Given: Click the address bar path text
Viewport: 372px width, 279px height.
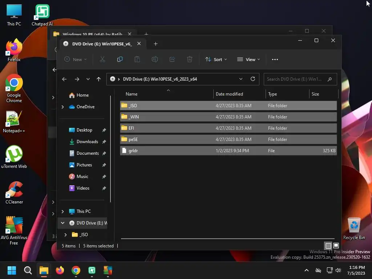Looking at the screenshot, I should click(160, 79).
